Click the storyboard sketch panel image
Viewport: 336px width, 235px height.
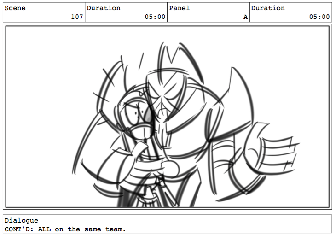click(168, 117)
